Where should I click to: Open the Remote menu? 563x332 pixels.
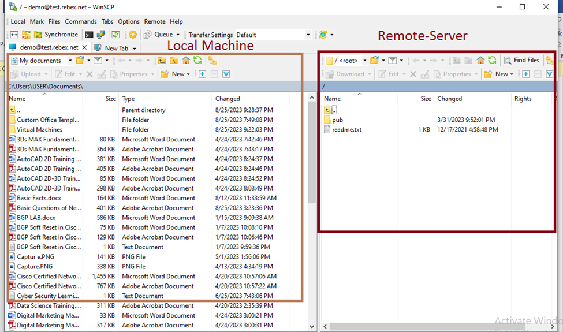point(155,21)
